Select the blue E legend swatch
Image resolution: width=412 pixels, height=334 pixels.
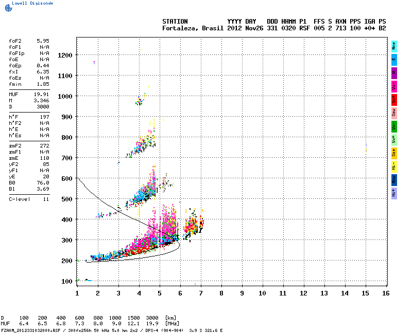pyautogui.click(x=394, y=60)
